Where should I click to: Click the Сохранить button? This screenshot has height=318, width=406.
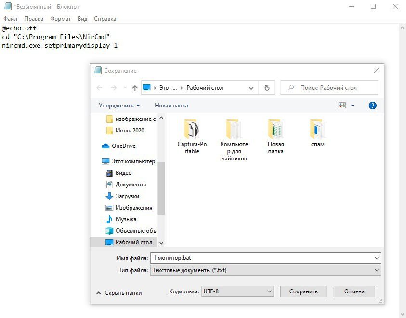[303, 291]
